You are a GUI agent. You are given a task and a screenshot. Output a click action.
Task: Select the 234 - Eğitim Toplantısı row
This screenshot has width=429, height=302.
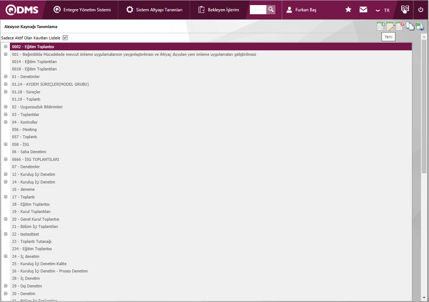211,249
